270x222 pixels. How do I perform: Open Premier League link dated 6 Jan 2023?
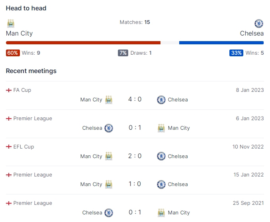click(33, 119)
